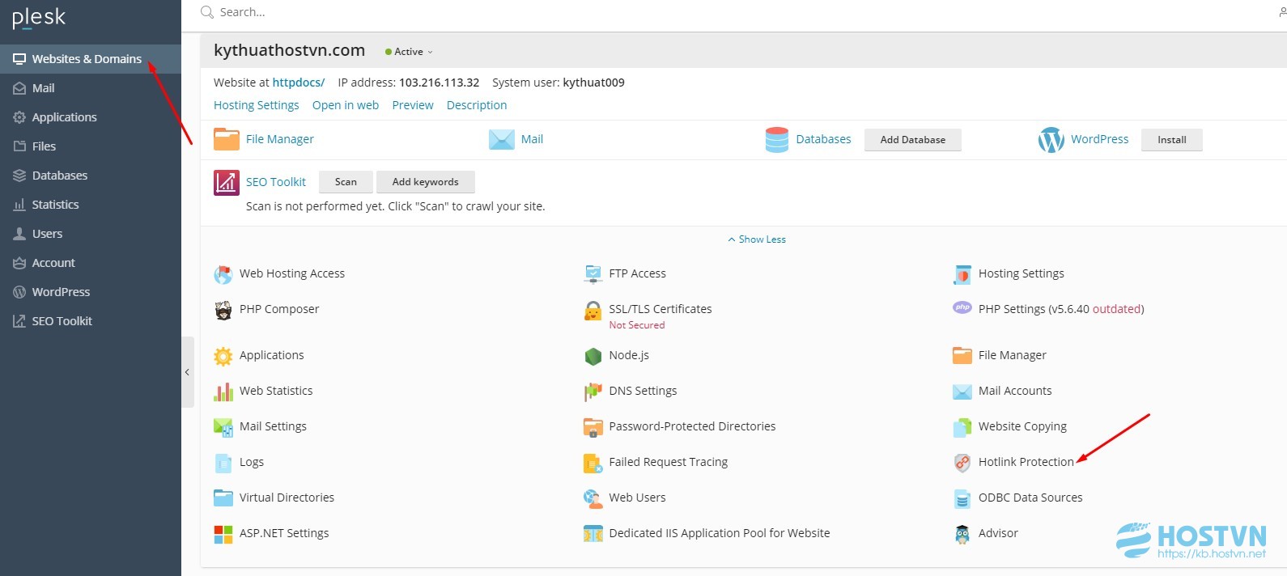Click the Hotlink Protection link
The height and width of the screenshot is (576, 1287).
coord(1026,462)
